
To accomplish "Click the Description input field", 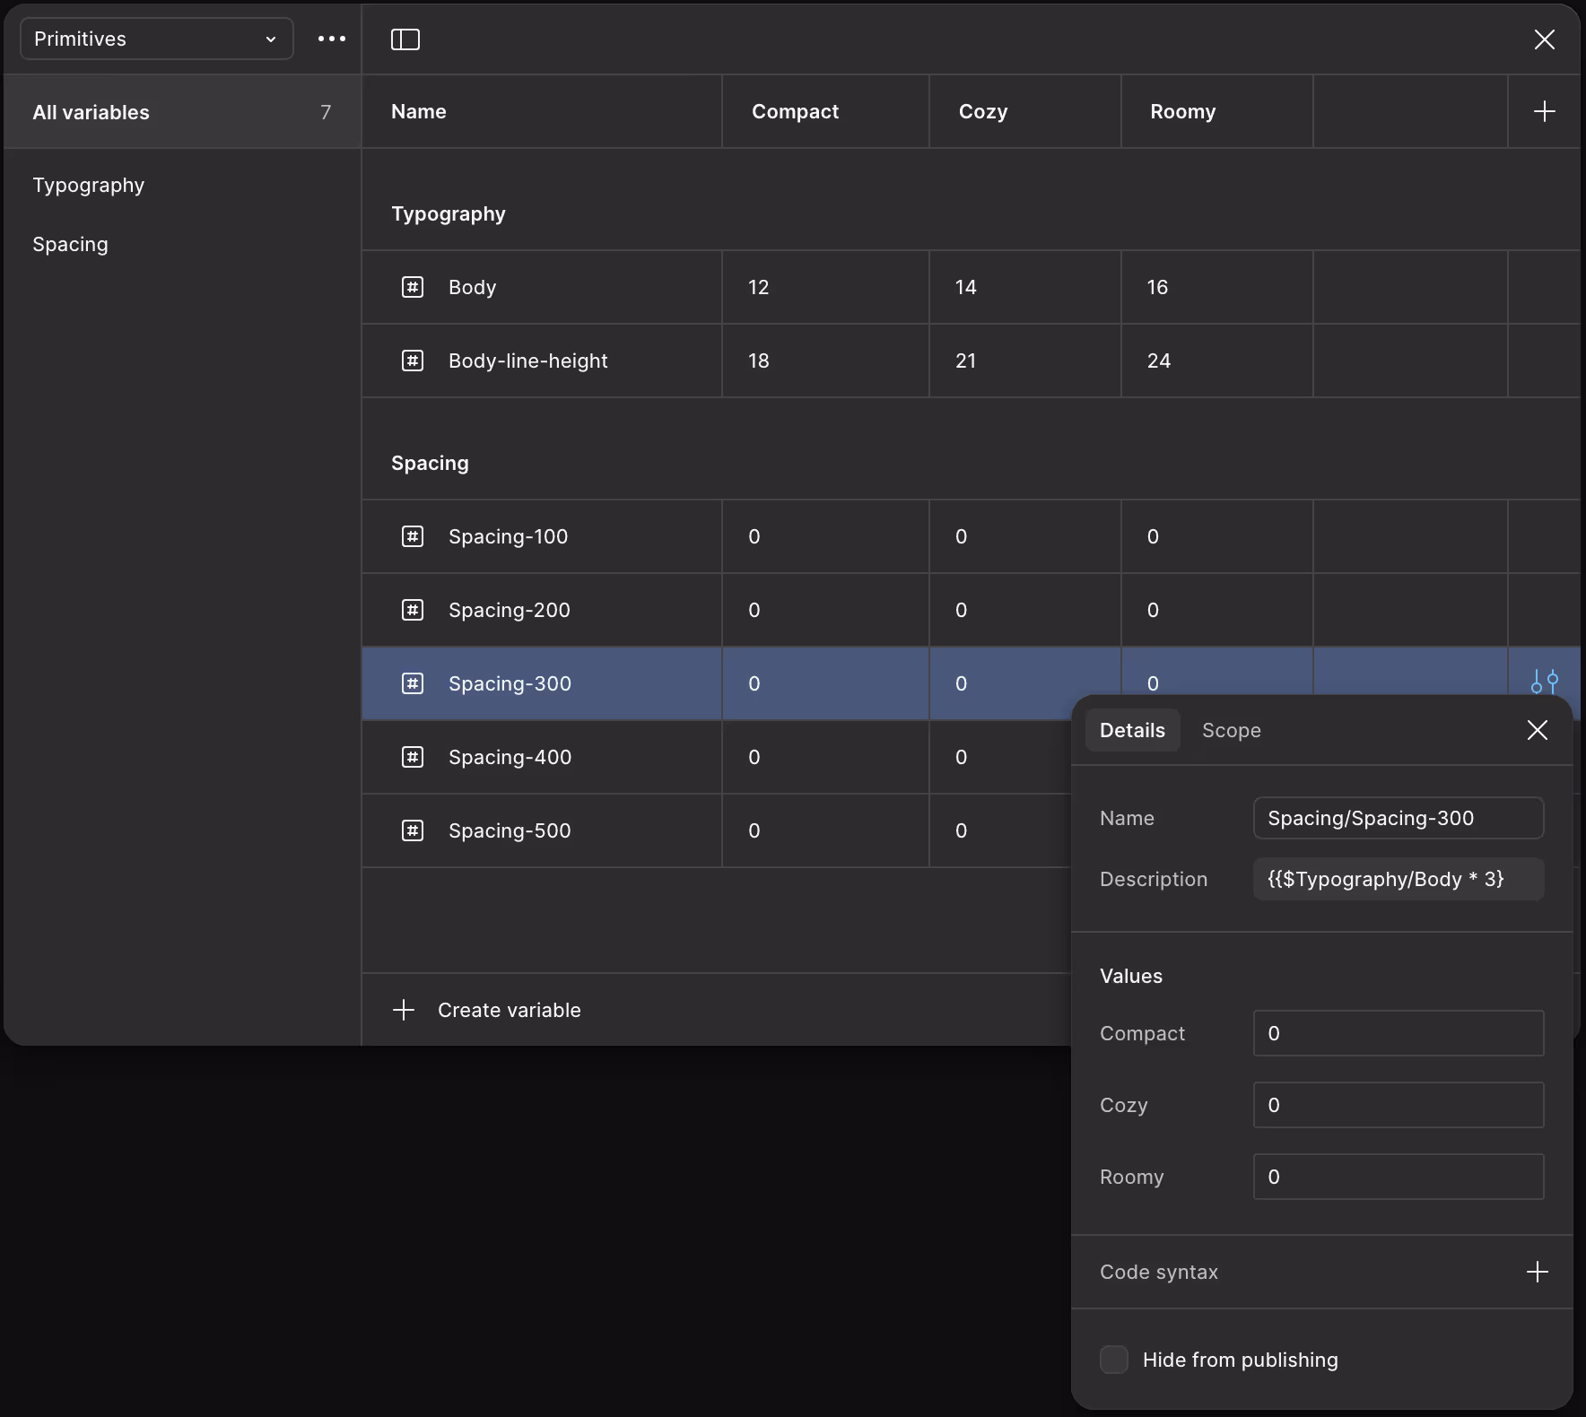I will 1398,879.
